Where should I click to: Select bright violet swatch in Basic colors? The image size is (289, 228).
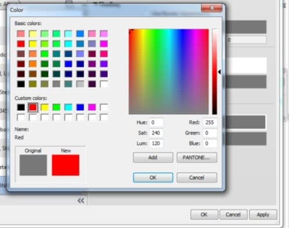point(104,64)
